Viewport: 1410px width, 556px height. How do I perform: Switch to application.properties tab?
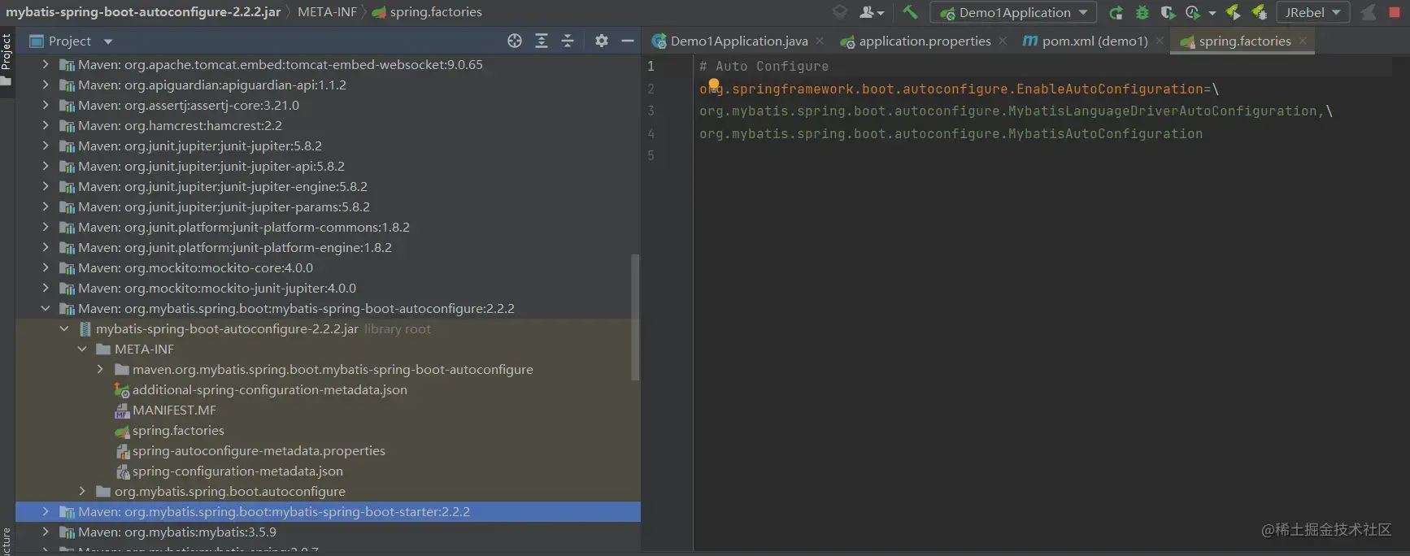pyautogui.click(x=925, y=41)
